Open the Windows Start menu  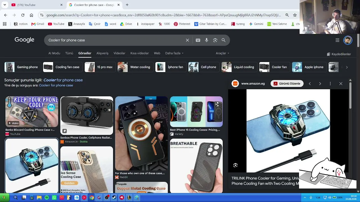tap(4, 198)
